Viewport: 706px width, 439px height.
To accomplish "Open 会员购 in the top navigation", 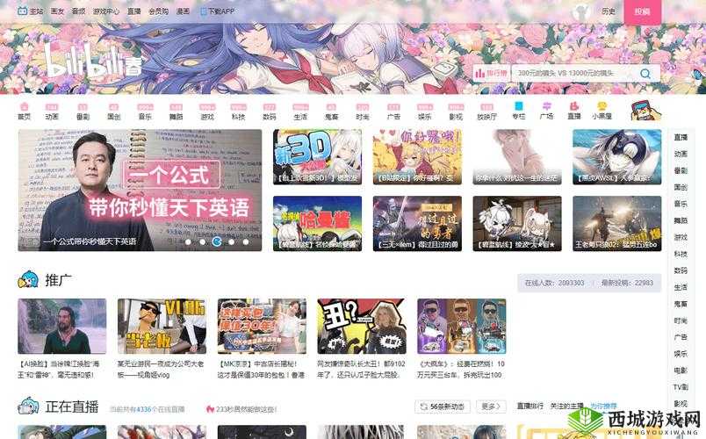I will pyautogui.click(x=158, y=11).
